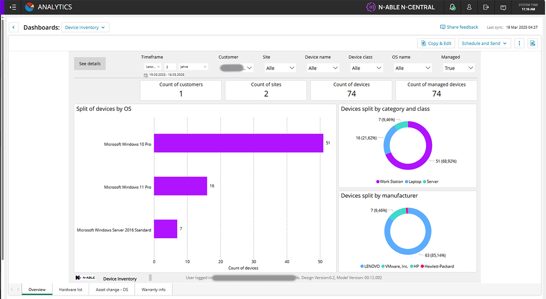Click the Copy & Edit button
Image resolution: width=546 pixels, height=299 pixels.
[x=436, y=43]
